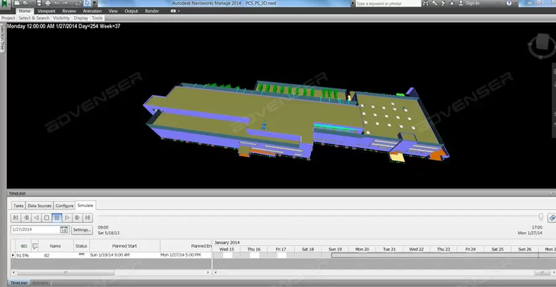Expand the Display ribbon panel
The image size is (556, 287).
[x=81, y=18]
